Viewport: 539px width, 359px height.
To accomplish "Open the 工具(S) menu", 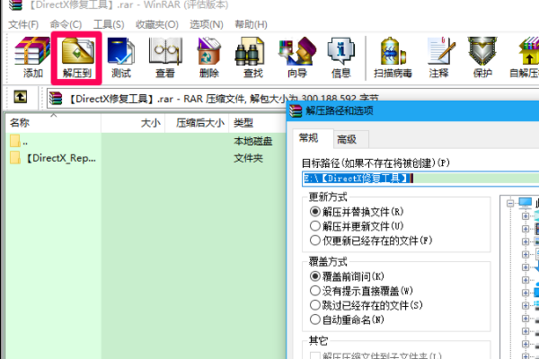I will (x=109, y=24).
